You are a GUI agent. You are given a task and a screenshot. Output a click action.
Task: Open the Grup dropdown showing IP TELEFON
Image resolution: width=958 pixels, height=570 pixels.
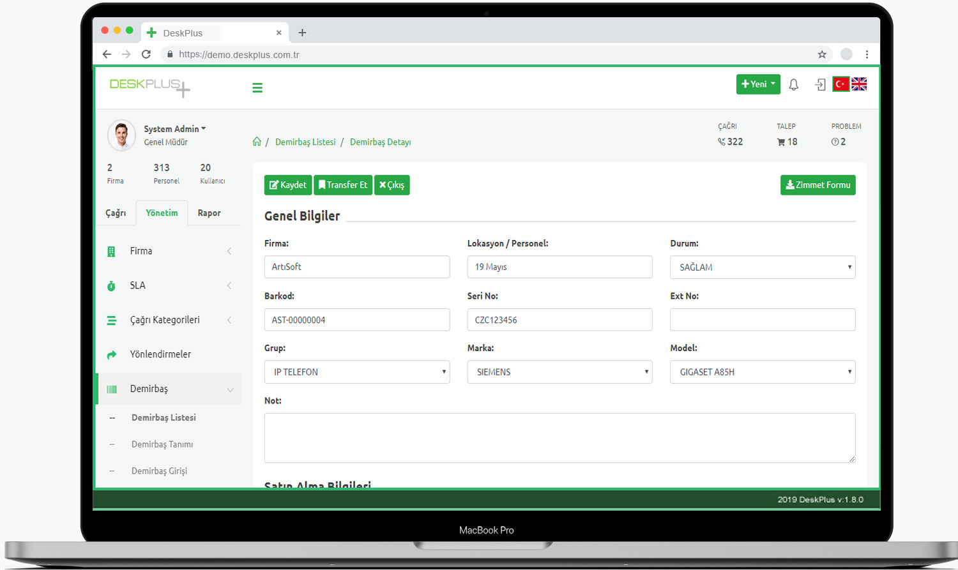[357, 372]
